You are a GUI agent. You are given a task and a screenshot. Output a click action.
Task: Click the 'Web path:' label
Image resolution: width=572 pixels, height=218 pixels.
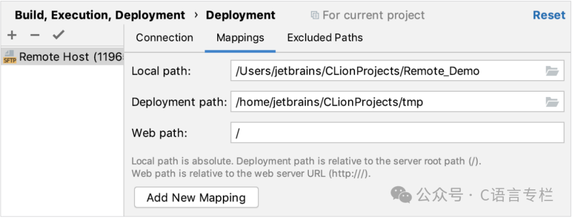(x=159, y=133)
